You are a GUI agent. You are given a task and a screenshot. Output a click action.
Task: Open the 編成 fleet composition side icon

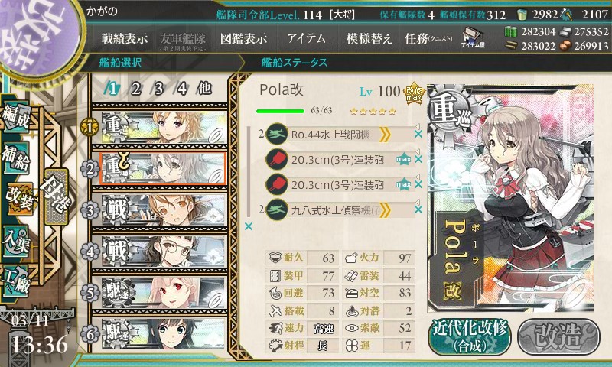click(16, 118)
